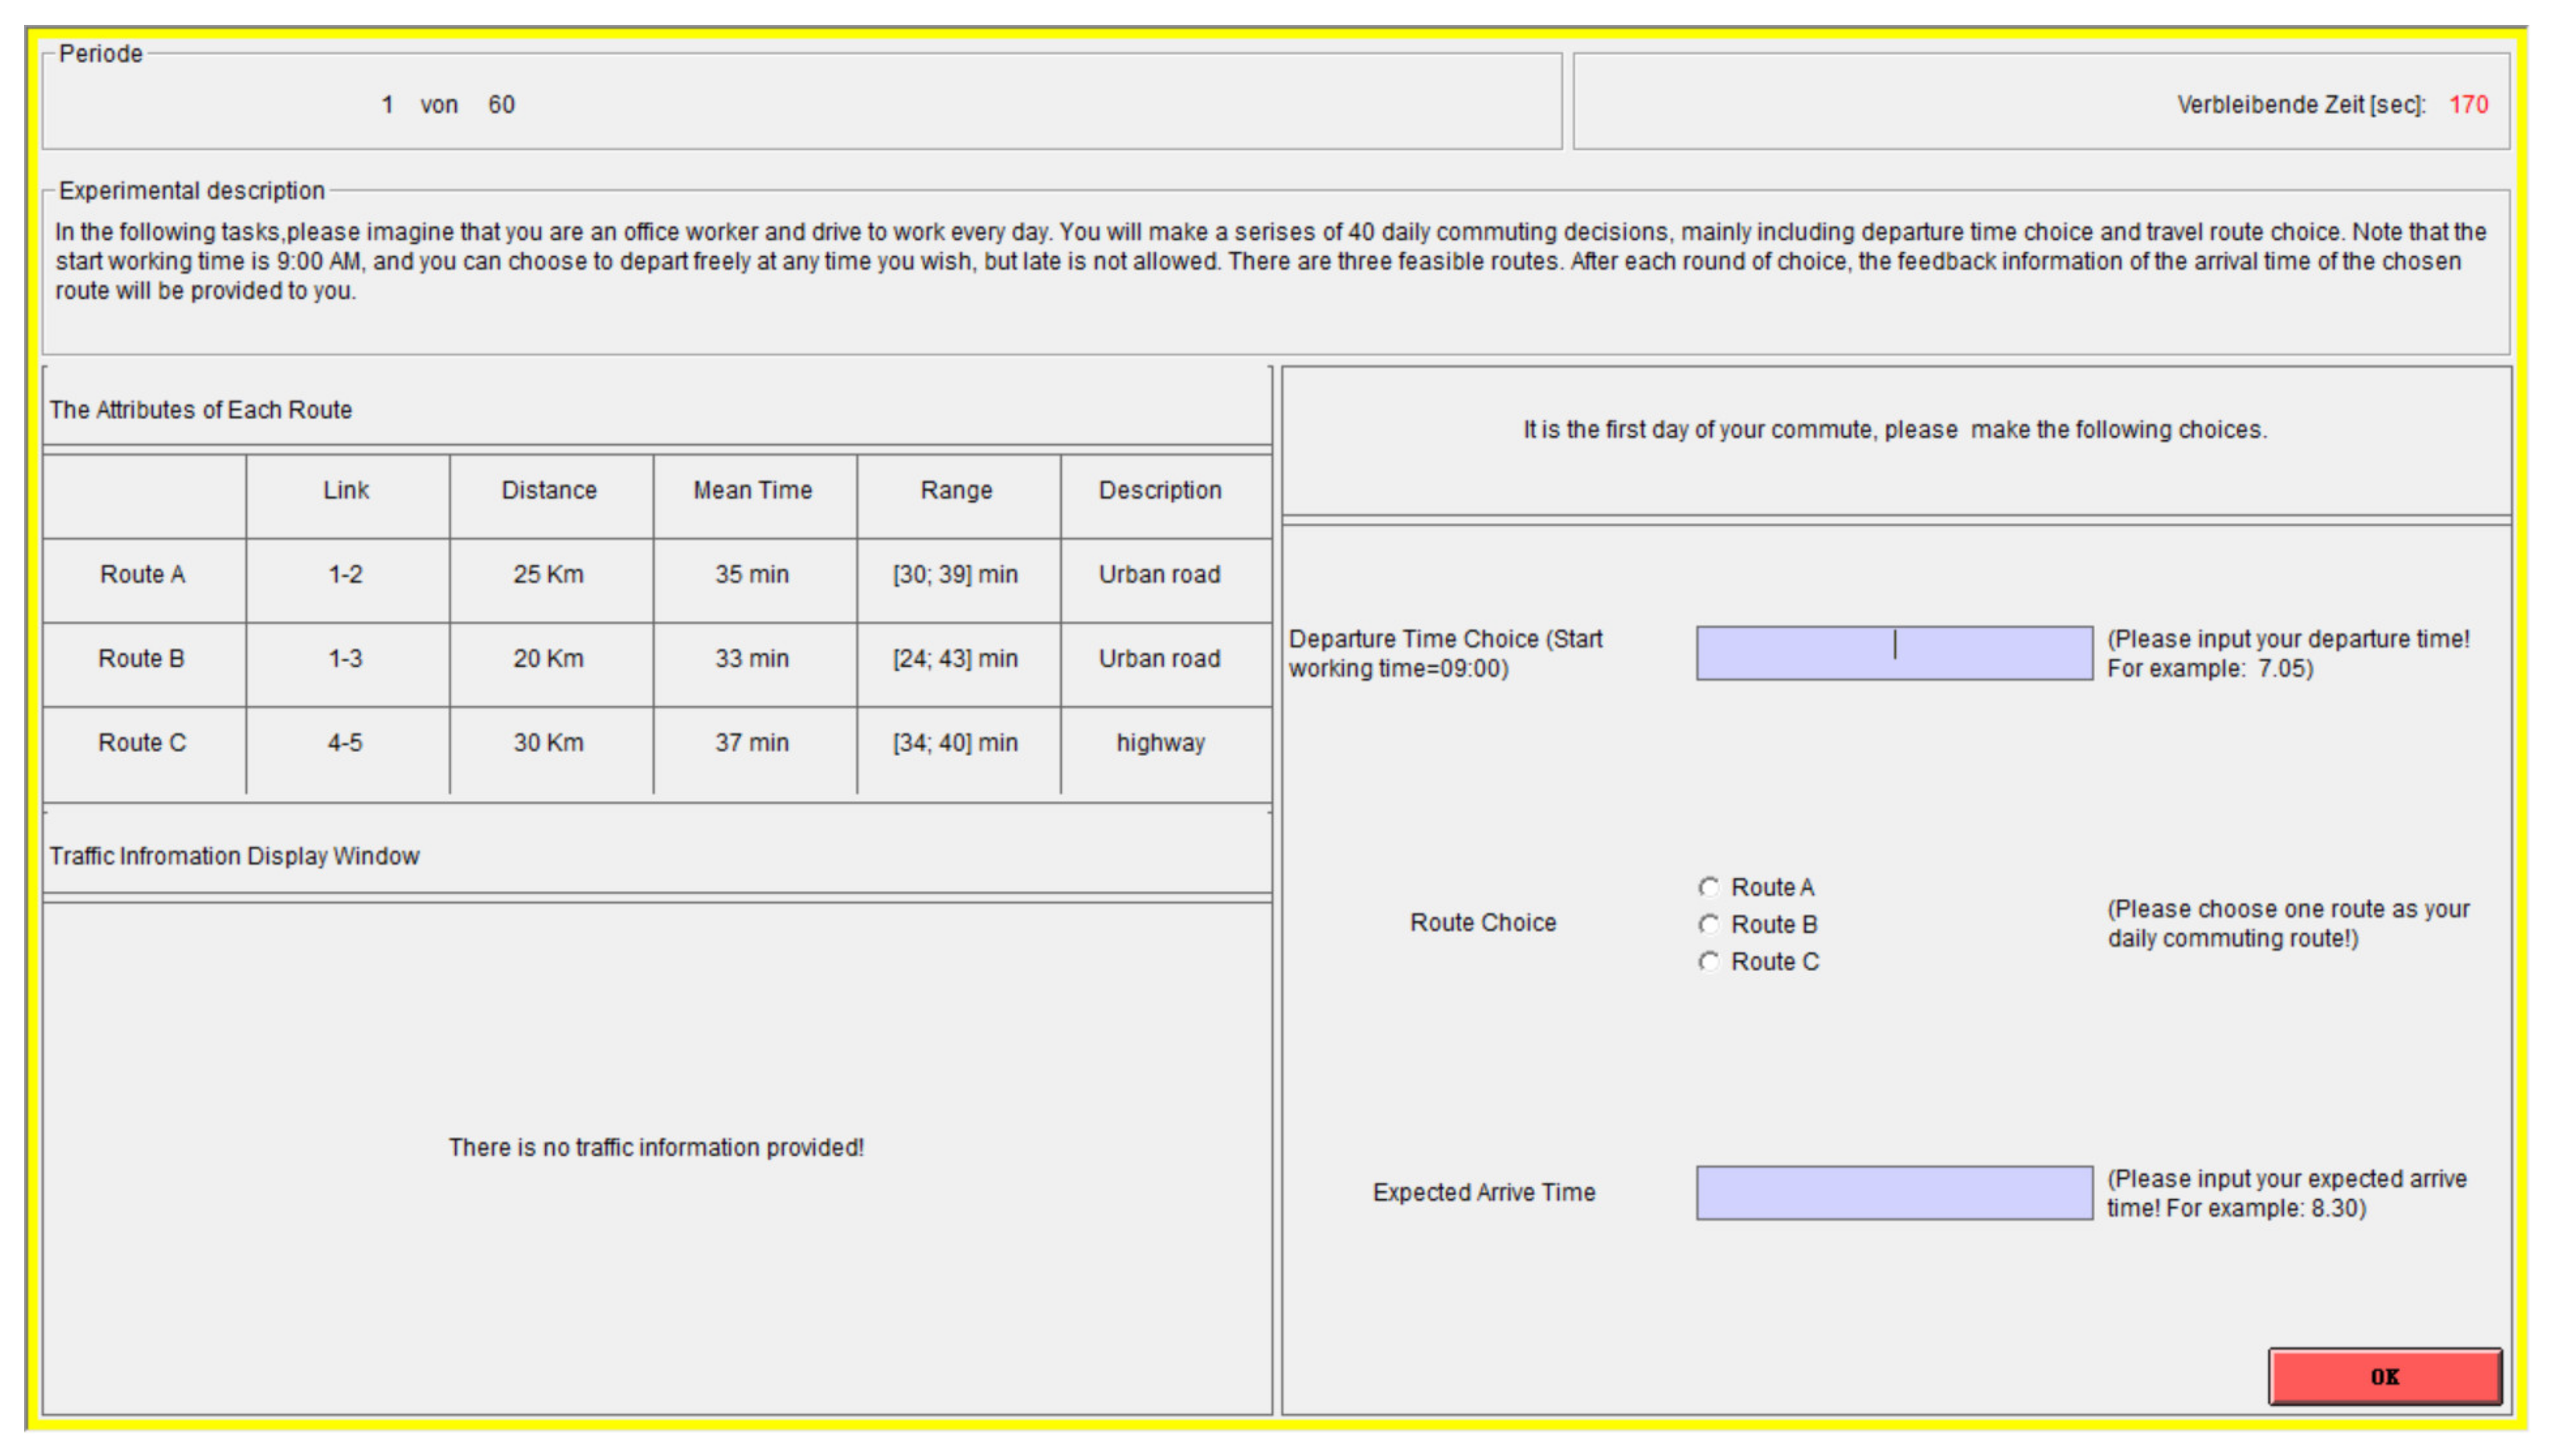
Task: Click the Route A row label cell
Action: pyautogui.click(x=143, y=574)
